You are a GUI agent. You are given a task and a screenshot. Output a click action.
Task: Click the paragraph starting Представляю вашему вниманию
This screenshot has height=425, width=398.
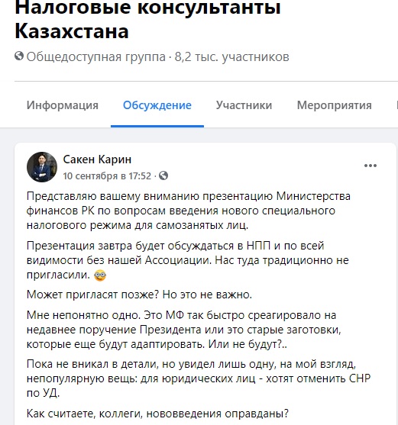[189, 211]
